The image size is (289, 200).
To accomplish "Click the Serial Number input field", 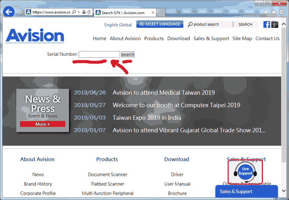I will tap(99, 54).
